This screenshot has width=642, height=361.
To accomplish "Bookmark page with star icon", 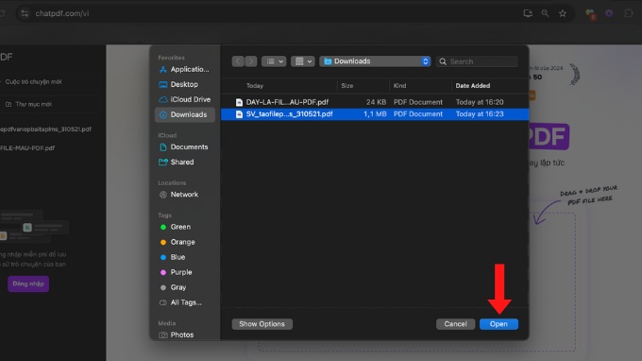I will [x=563, y=13].
